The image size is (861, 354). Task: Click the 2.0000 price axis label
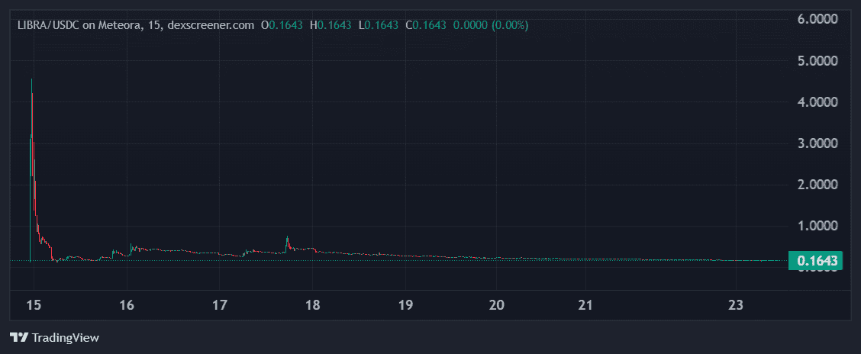point(817,185)
